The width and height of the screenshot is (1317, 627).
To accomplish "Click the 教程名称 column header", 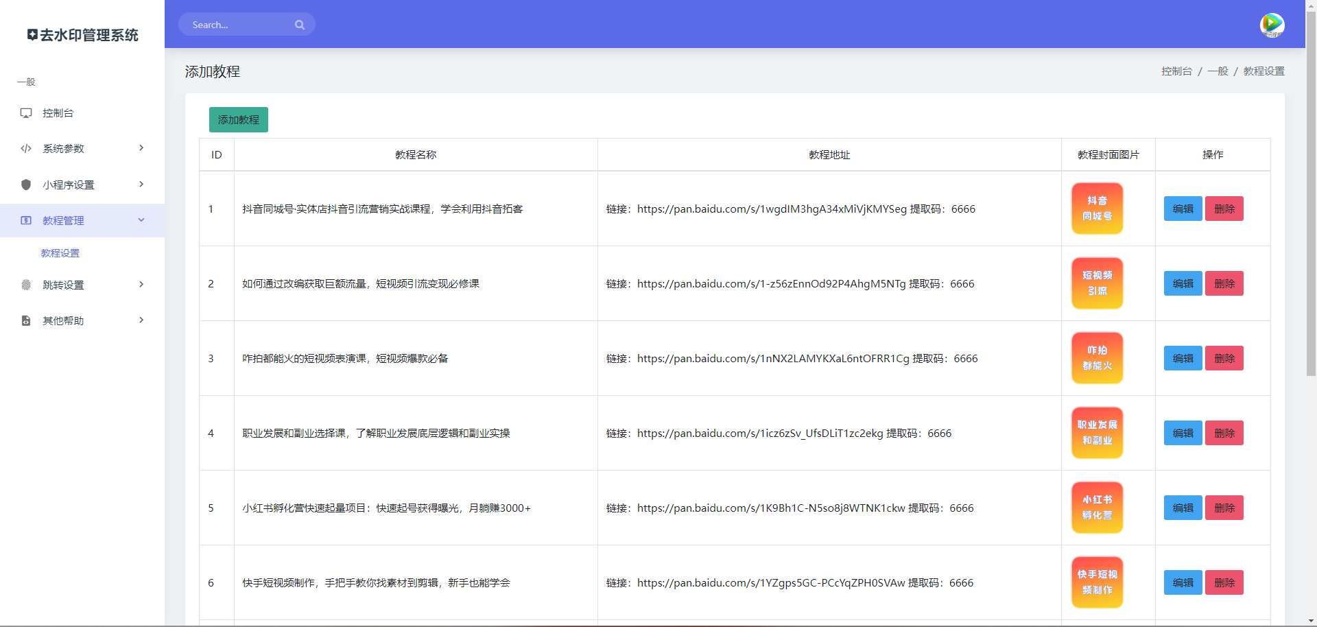I will point(416,155).
